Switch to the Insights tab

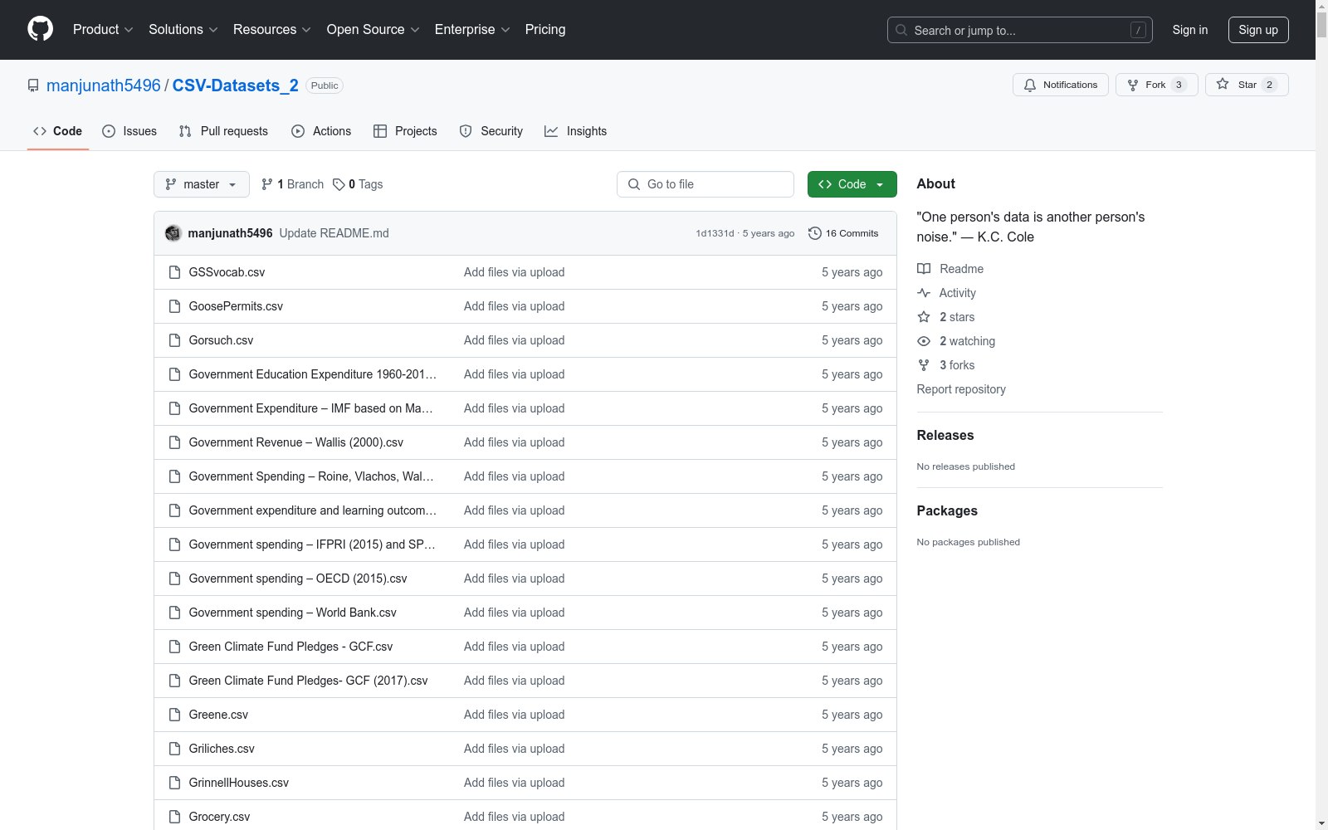[x=576, y=131]
